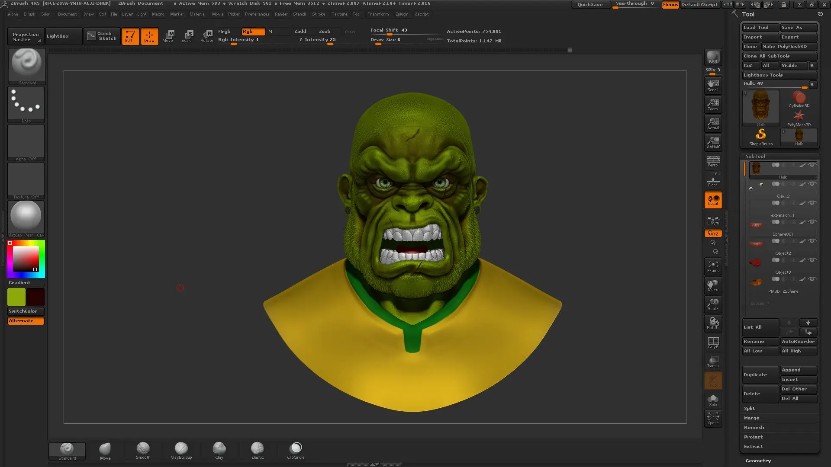Toggle Perspective view (Persp)
The height and width of the screenshot is (467, 831).
[713, 162]
